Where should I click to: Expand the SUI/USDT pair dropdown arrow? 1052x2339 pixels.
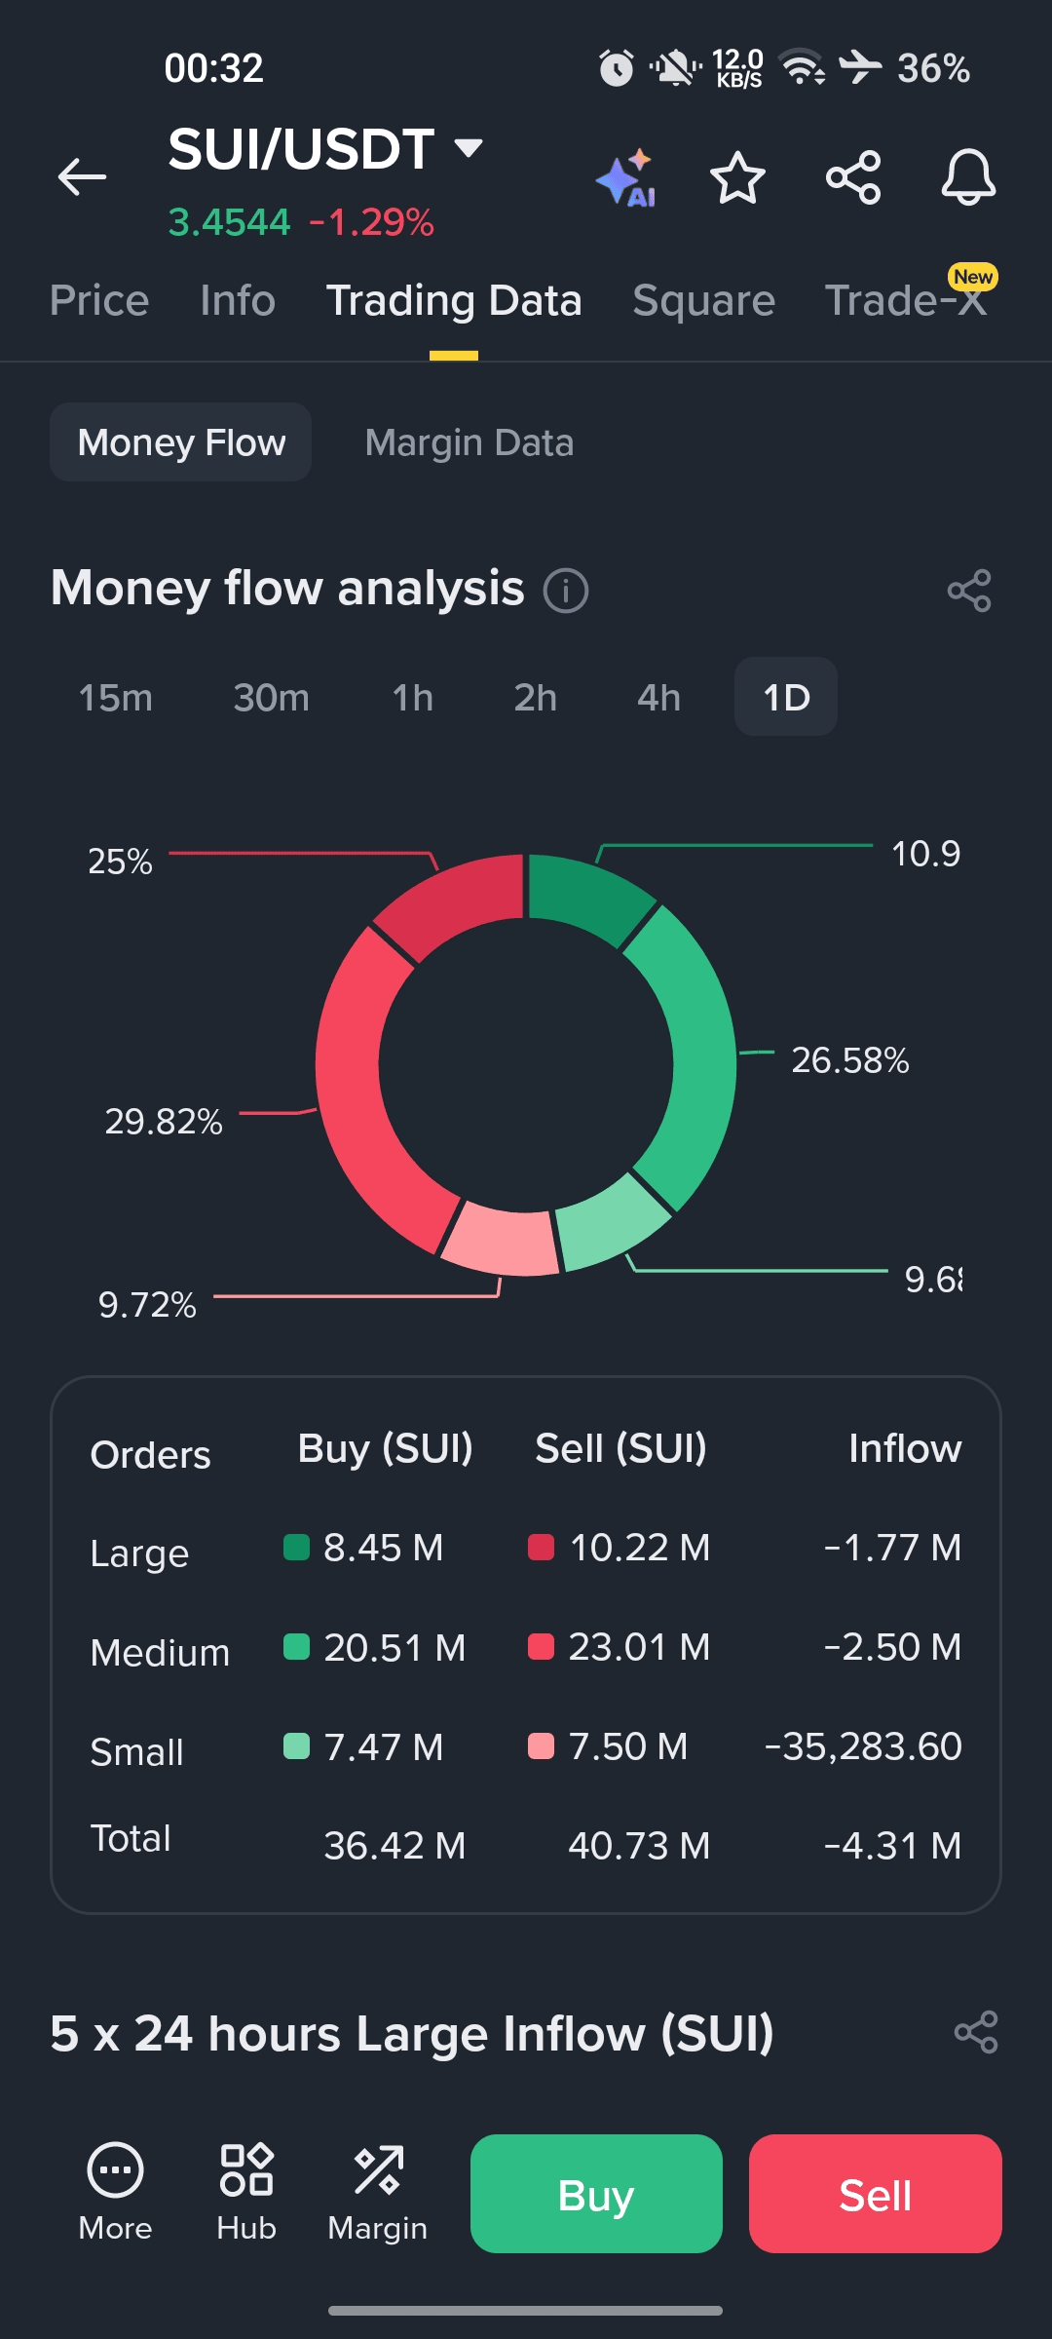(469, 148)
